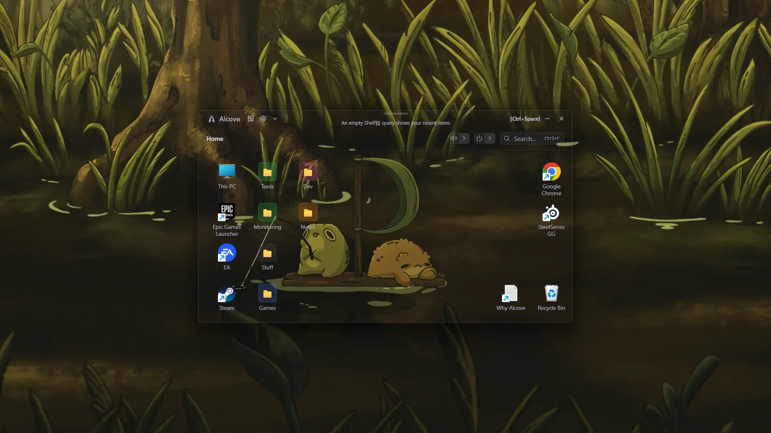Launch Epic Games Launcher shortcut
Viewport: 771px width, 433px height.
pos(227,220)
